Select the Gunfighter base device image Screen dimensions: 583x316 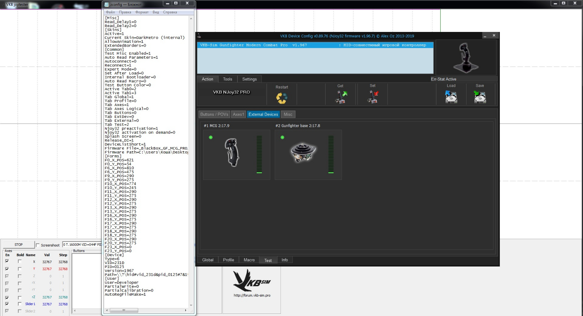coord(303,152)
